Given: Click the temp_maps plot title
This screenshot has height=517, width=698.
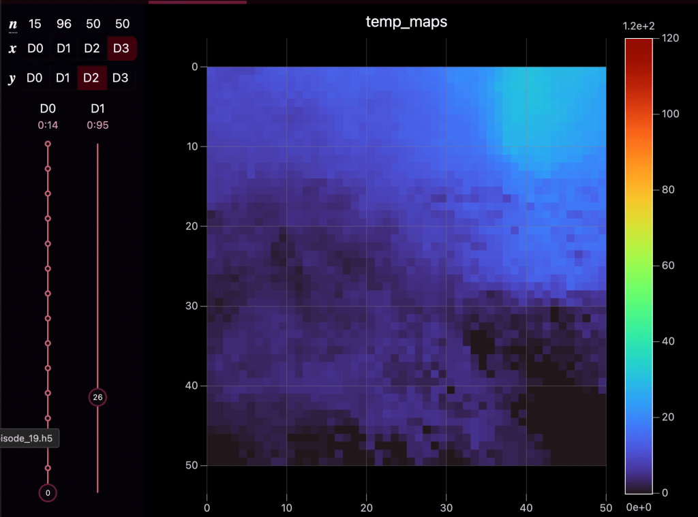Looking at the screenshot, I should click(406, 22).
